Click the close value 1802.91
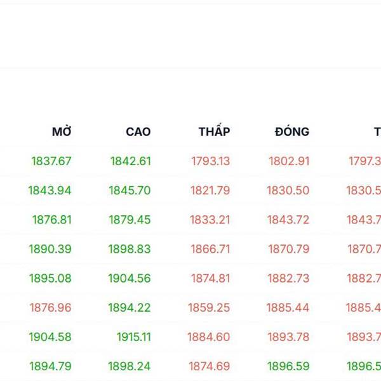This screenshot has height=381, width=381. (289, 161)
